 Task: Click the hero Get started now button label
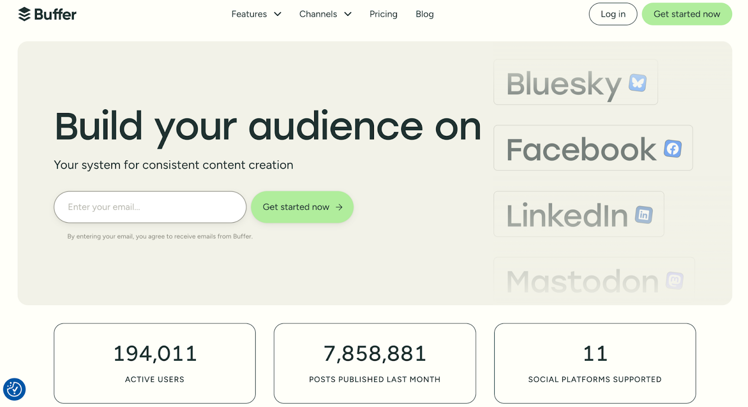coord(296,207)
